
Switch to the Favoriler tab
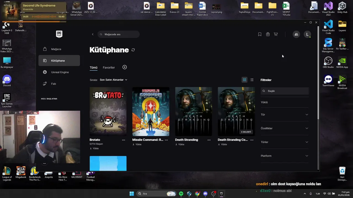point(109,68)
